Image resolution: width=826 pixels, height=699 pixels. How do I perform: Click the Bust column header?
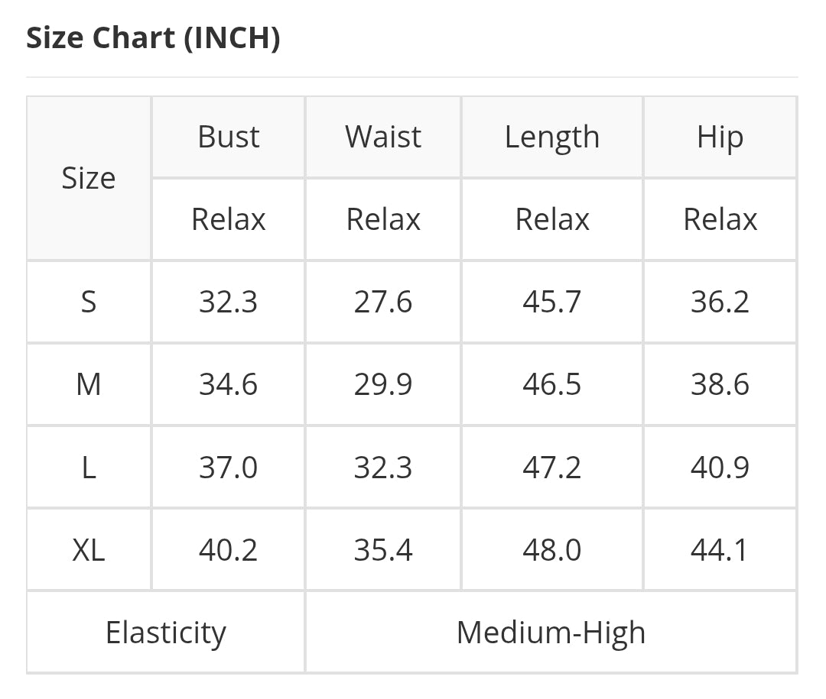[229, 137]
